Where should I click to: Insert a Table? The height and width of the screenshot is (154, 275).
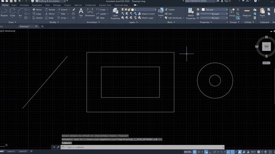click(x=101, y=18)
